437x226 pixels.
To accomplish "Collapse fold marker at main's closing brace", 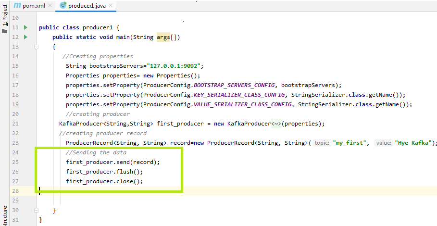I will (x=36, y=210).
